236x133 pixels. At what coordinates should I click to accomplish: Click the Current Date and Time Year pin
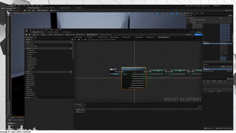(144, 74)
